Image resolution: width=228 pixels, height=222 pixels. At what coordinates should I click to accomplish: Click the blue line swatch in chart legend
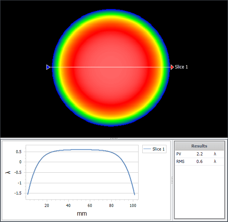pyautogui.click(x=147, y=149)
